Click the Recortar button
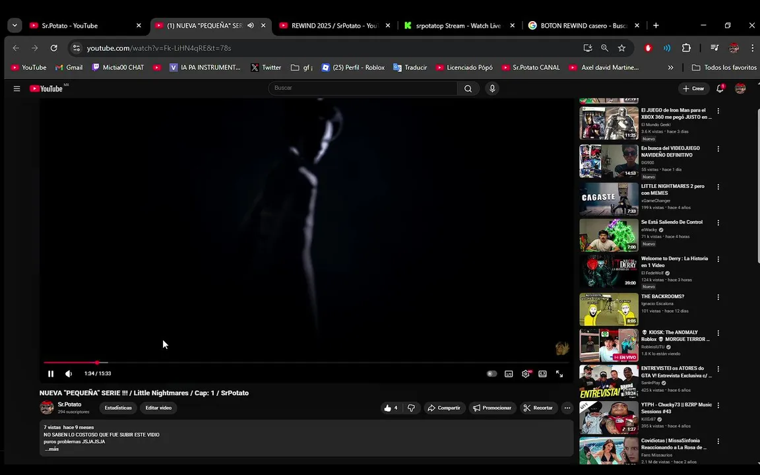Screen dimensions: 760x475 point(538,408)
